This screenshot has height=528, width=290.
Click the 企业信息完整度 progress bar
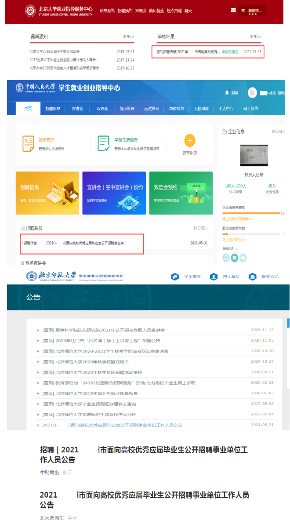pos(251,213)
